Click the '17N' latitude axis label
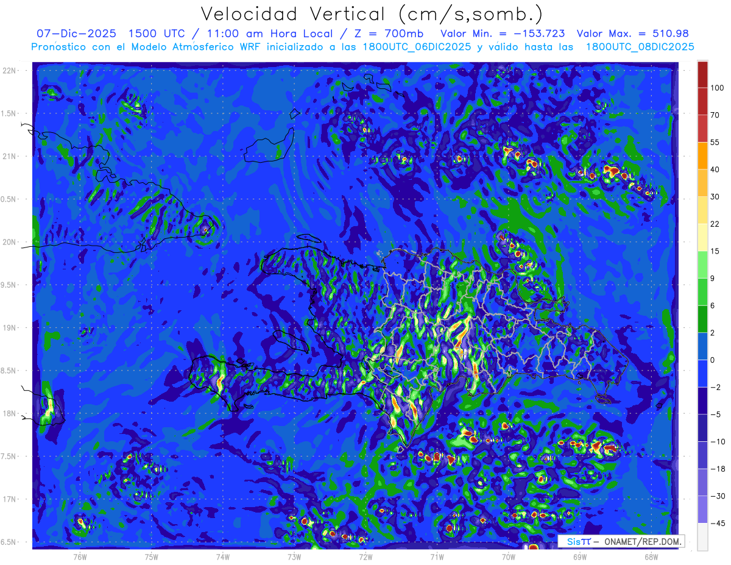Viewport: 731px width, 565px height. (10, 499)
